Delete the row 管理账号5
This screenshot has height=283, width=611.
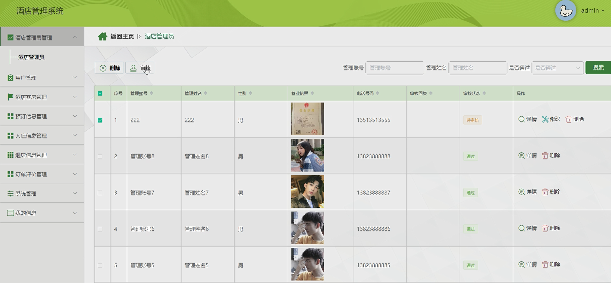[551, 265]
